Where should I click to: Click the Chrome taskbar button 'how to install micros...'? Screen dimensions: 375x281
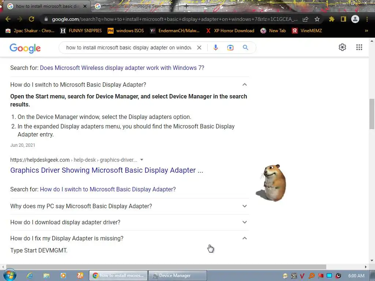pos(118,276)
